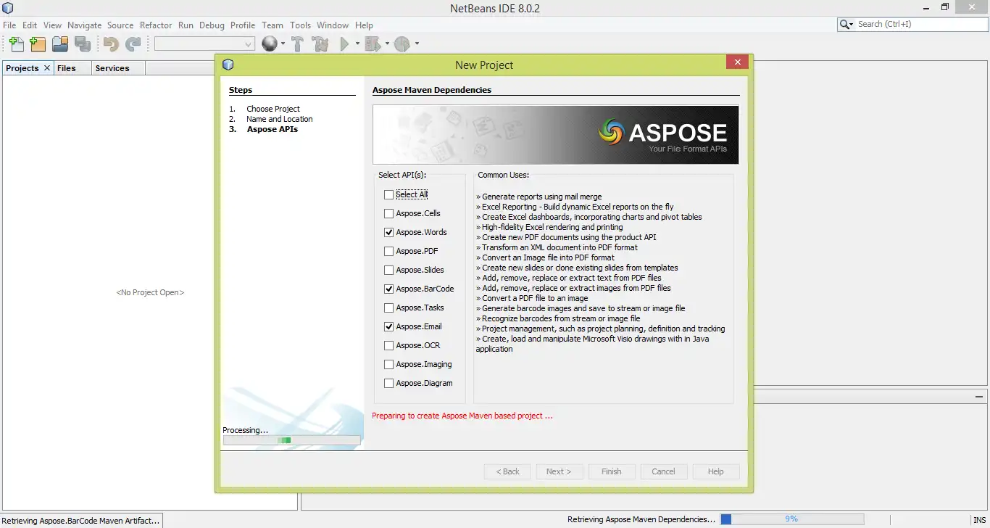Click the globe browser icon in toolbar
Viewport: 990px width, 528px height.
[x=270, y=44]
